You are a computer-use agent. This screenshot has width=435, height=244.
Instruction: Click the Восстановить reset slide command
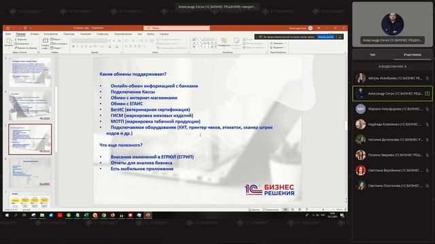59,43
